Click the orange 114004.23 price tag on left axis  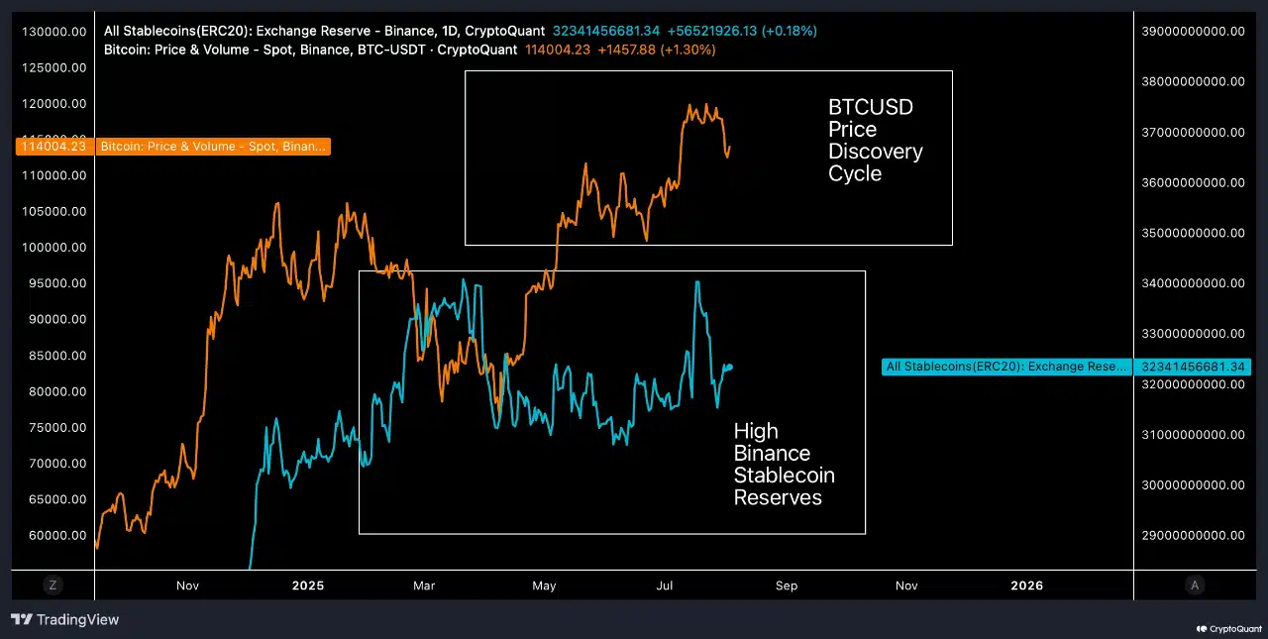pos(53,147)
